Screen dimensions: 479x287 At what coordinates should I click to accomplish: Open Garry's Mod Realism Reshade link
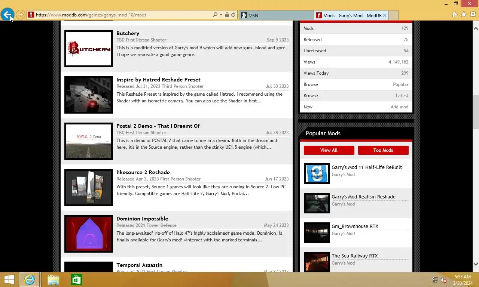pyautogui.click(x=363, y=197)
